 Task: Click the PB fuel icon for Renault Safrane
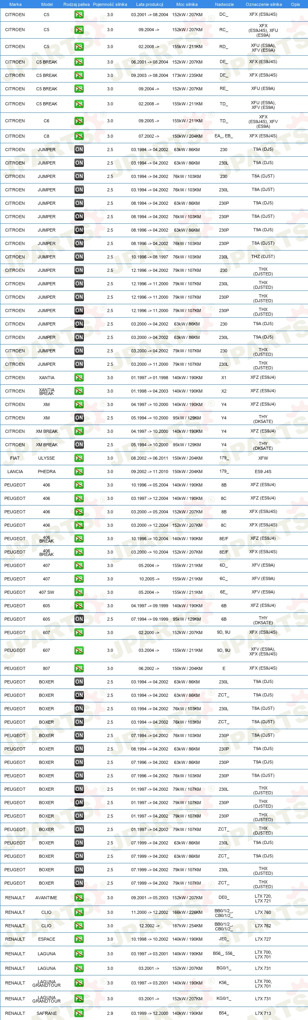[x=79, y=1013]
